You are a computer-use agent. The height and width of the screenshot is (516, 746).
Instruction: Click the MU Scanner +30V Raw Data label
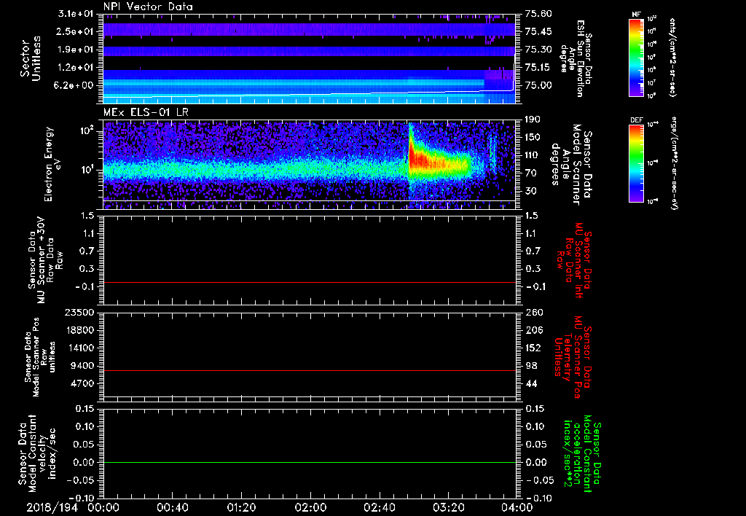(x=45, y=260)
